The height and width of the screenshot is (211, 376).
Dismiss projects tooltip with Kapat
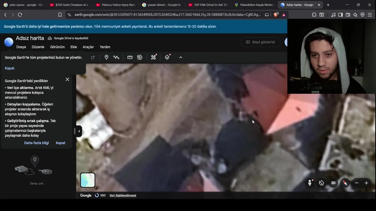(9, 68)
